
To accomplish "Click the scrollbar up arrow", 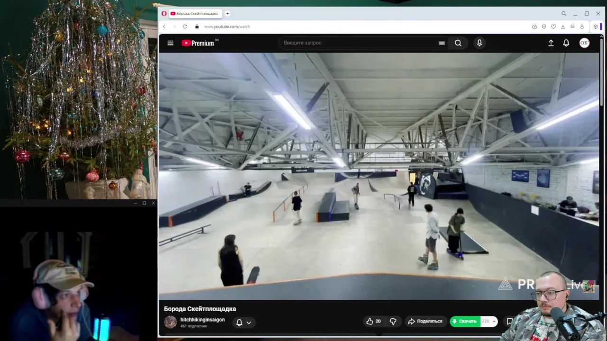I will pyautogui.click(x=602, y=36).
